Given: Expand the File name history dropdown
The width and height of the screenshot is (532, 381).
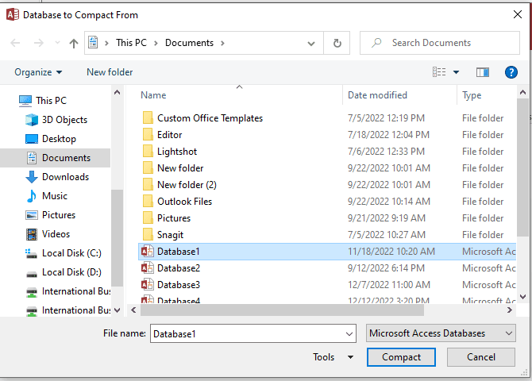Looking at the screenshot, I should (x=349, y=333).
